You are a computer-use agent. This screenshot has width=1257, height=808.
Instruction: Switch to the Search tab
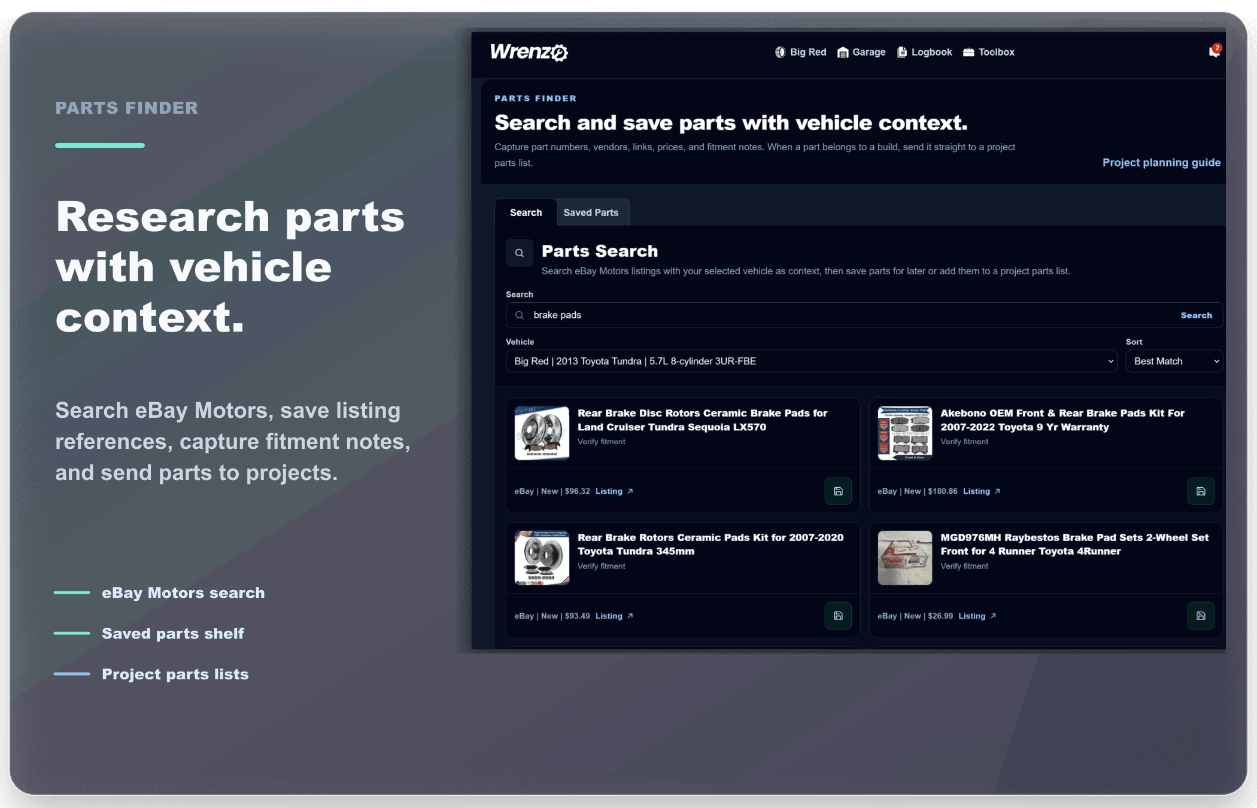[526, 212]
